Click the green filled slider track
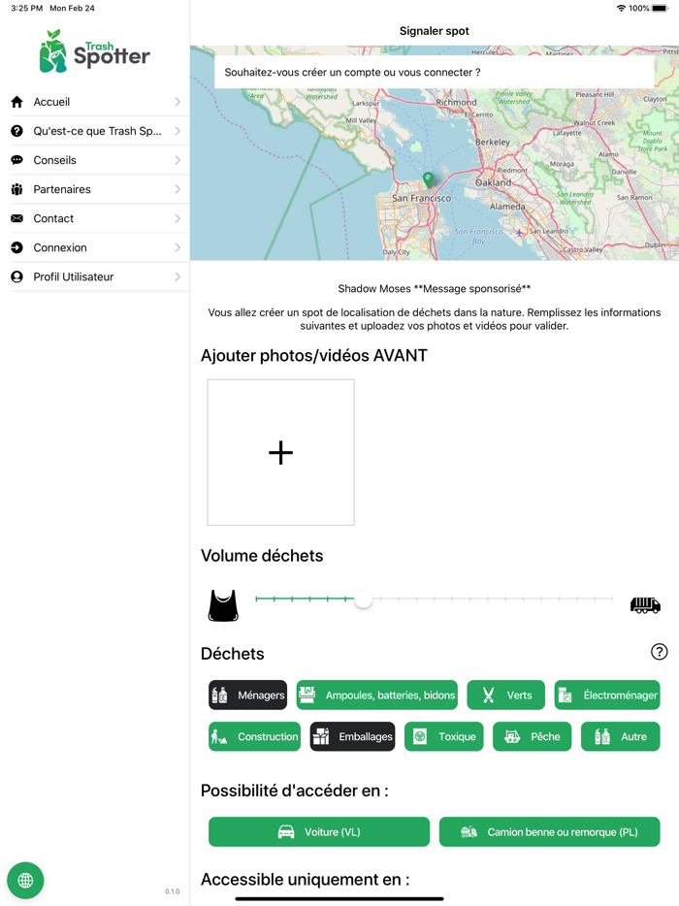 coord(305,599)
